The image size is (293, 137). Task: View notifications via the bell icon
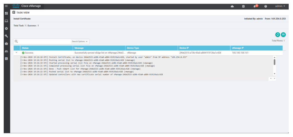point(254,6)
